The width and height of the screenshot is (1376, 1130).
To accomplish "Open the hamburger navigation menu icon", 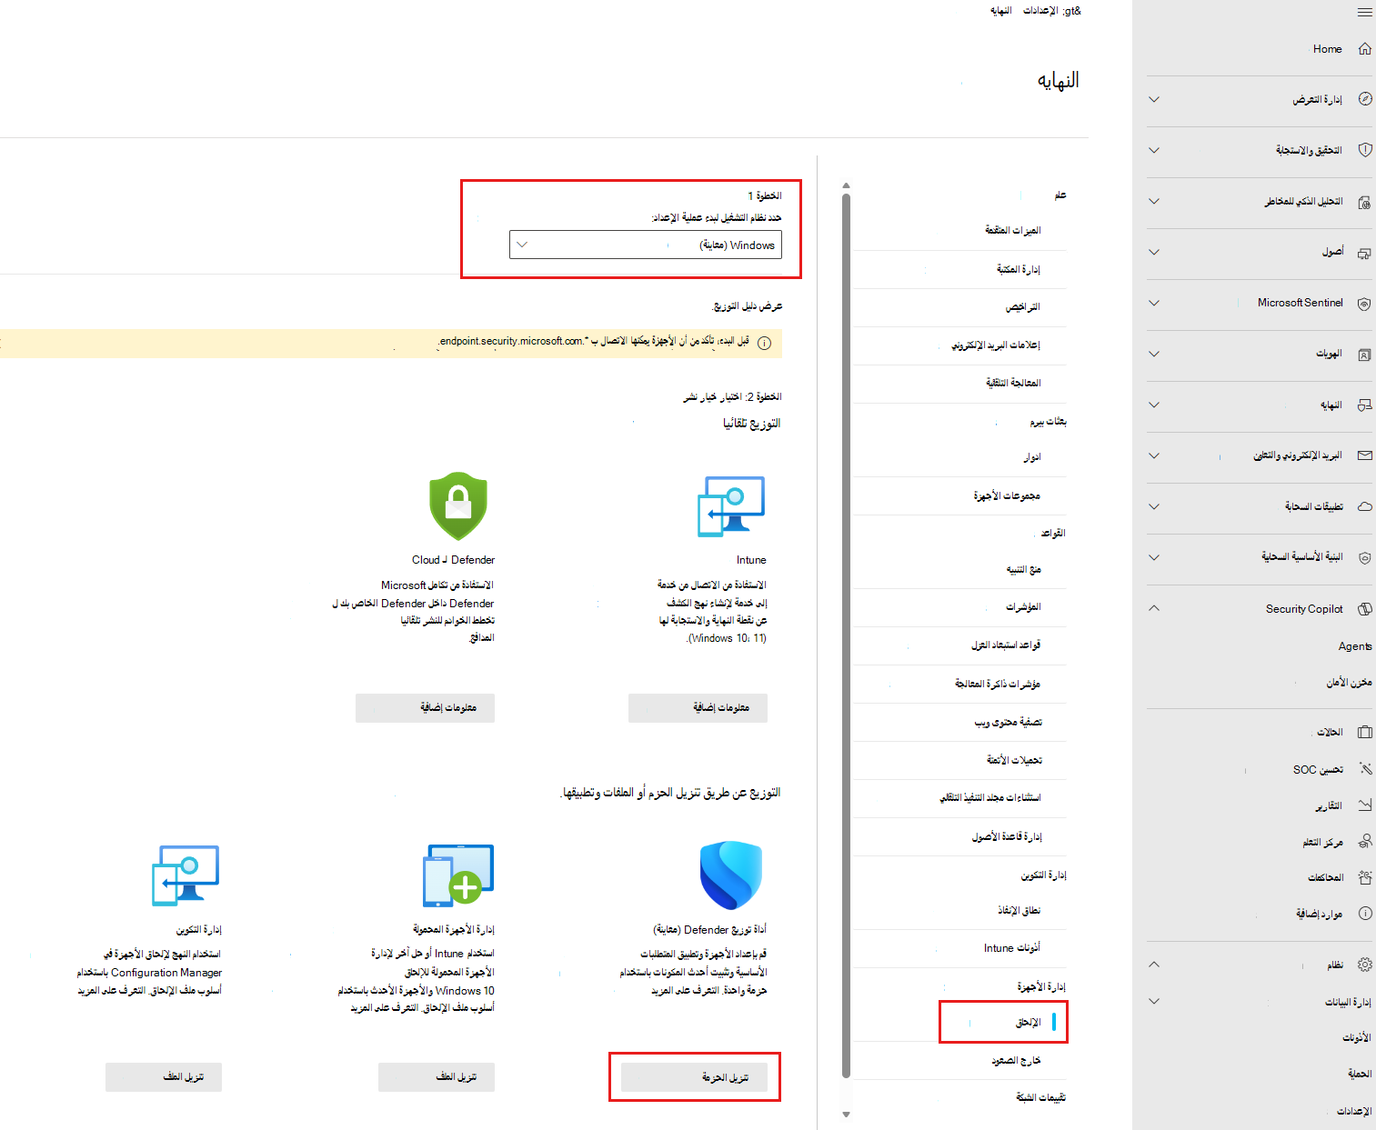I will (x=1364, y=12).
